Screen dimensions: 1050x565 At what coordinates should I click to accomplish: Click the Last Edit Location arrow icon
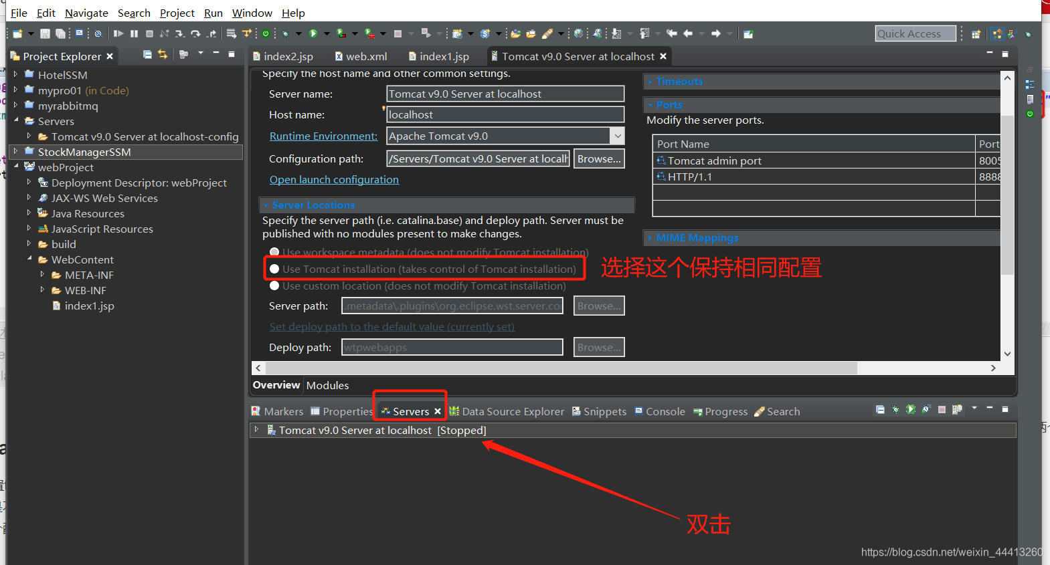(671, 33)
